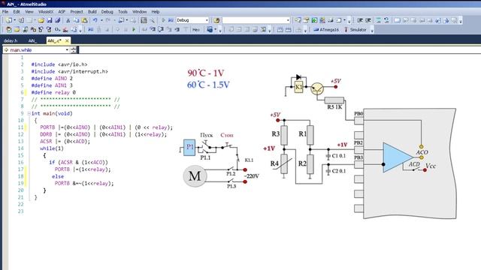Viewport: 481px width, 270px height.
Task: Click the Open File folder icon
Action: 41,20
